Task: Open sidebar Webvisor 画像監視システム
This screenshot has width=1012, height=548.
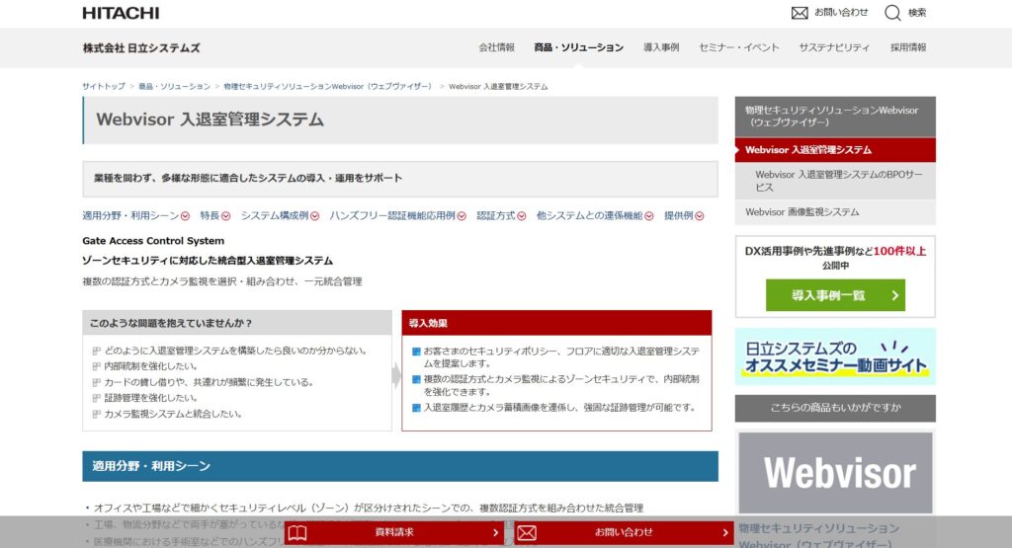Action: pyautogui.click(x=835, y=212)
